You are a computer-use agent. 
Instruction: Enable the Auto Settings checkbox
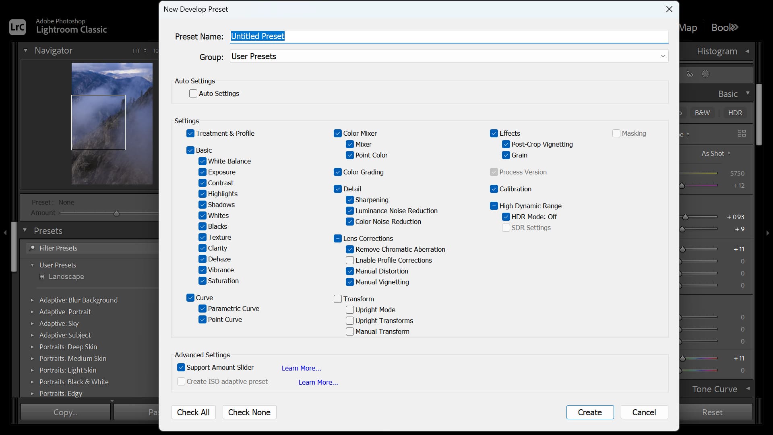point(193,93)
